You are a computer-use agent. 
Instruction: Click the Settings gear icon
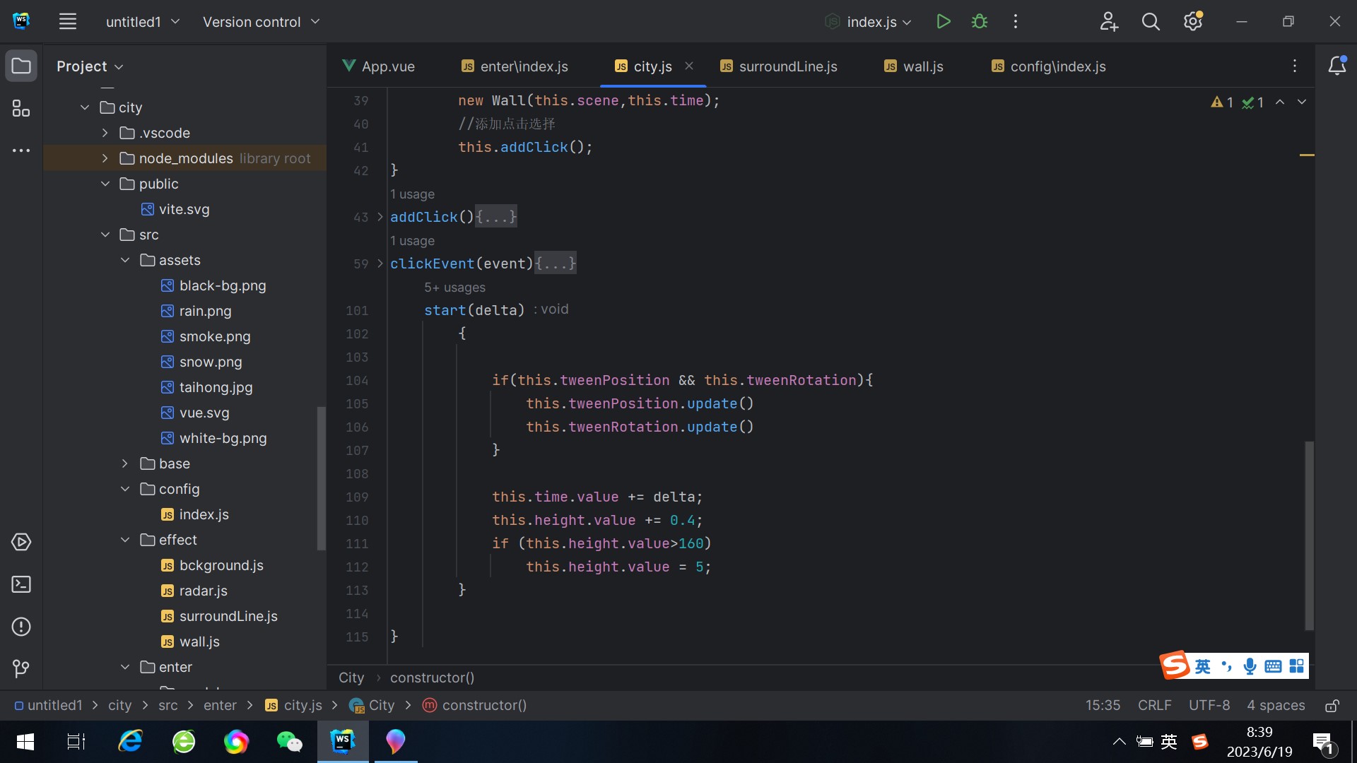(1193, 21)
